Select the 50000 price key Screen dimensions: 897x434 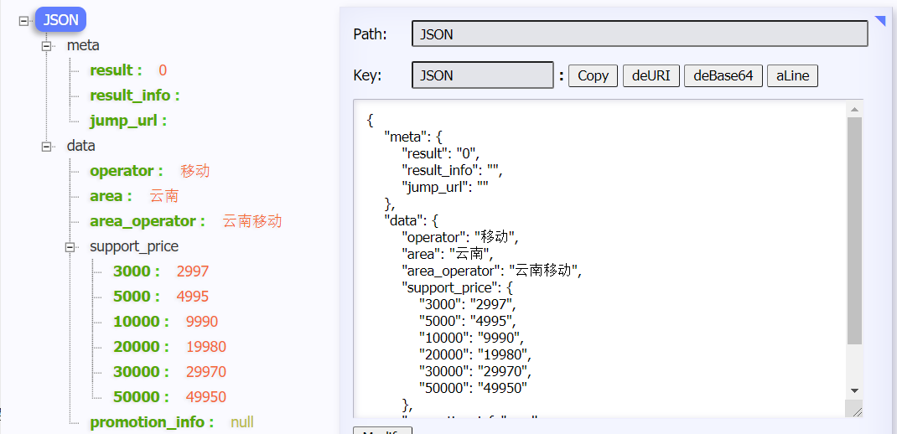coord(141,397)
